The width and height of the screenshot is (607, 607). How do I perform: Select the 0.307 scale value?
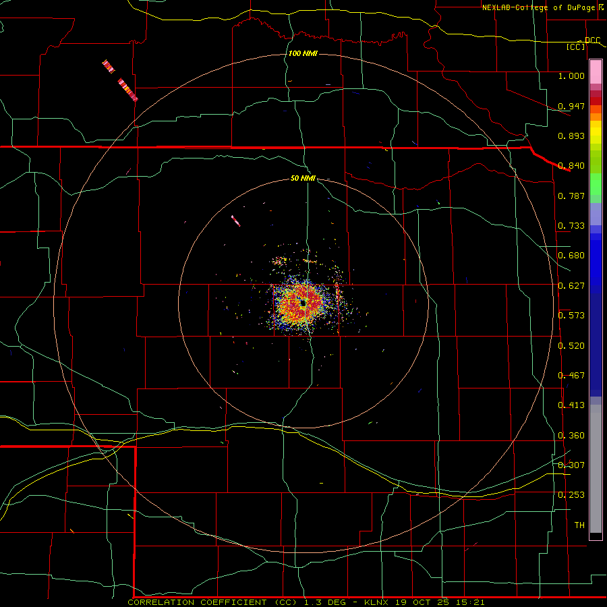pos(571,465)
